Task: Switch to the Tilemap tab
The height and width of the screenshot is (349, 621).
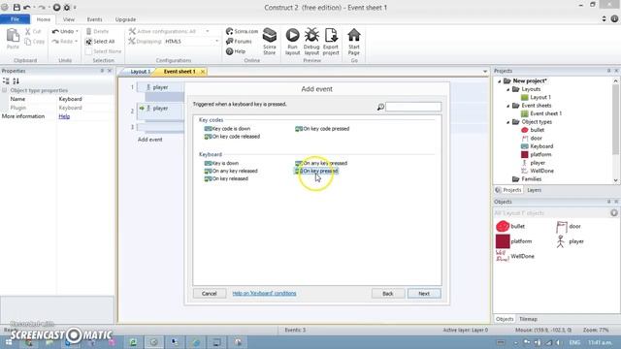Action: point(528,319)
